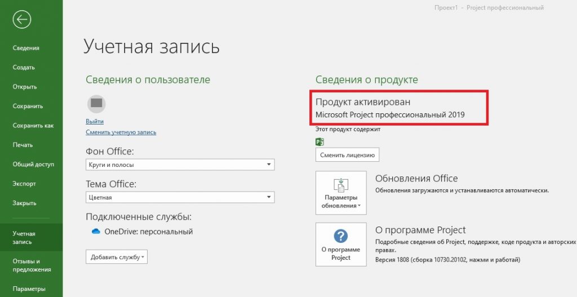Click the Выйти sign-out link

(x=95, y=121)
